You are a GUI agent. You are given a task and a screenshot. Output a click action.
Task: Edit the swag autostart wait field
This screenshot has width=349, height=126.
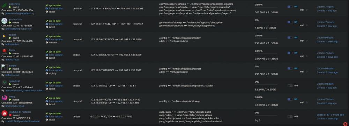[x=306, y=102]
